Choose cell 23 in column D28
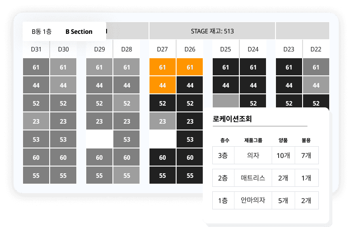This screenshot has width=350, height=227. tap(126, 121)
